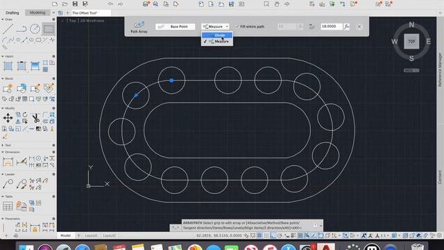Open the Reference Manager side panel
The height and width of the screenshot is (250, 444).
440,69
